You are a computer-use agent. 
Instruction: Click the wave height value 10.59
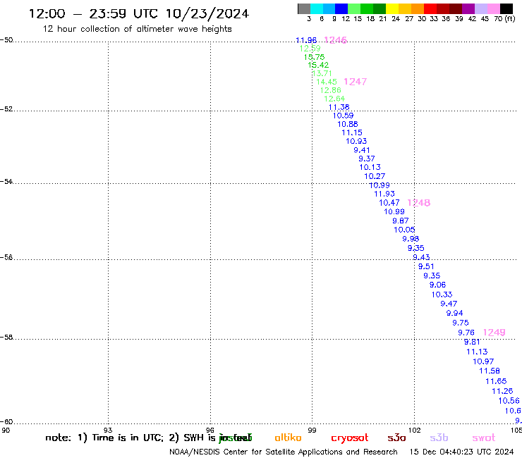click(344, 116)
